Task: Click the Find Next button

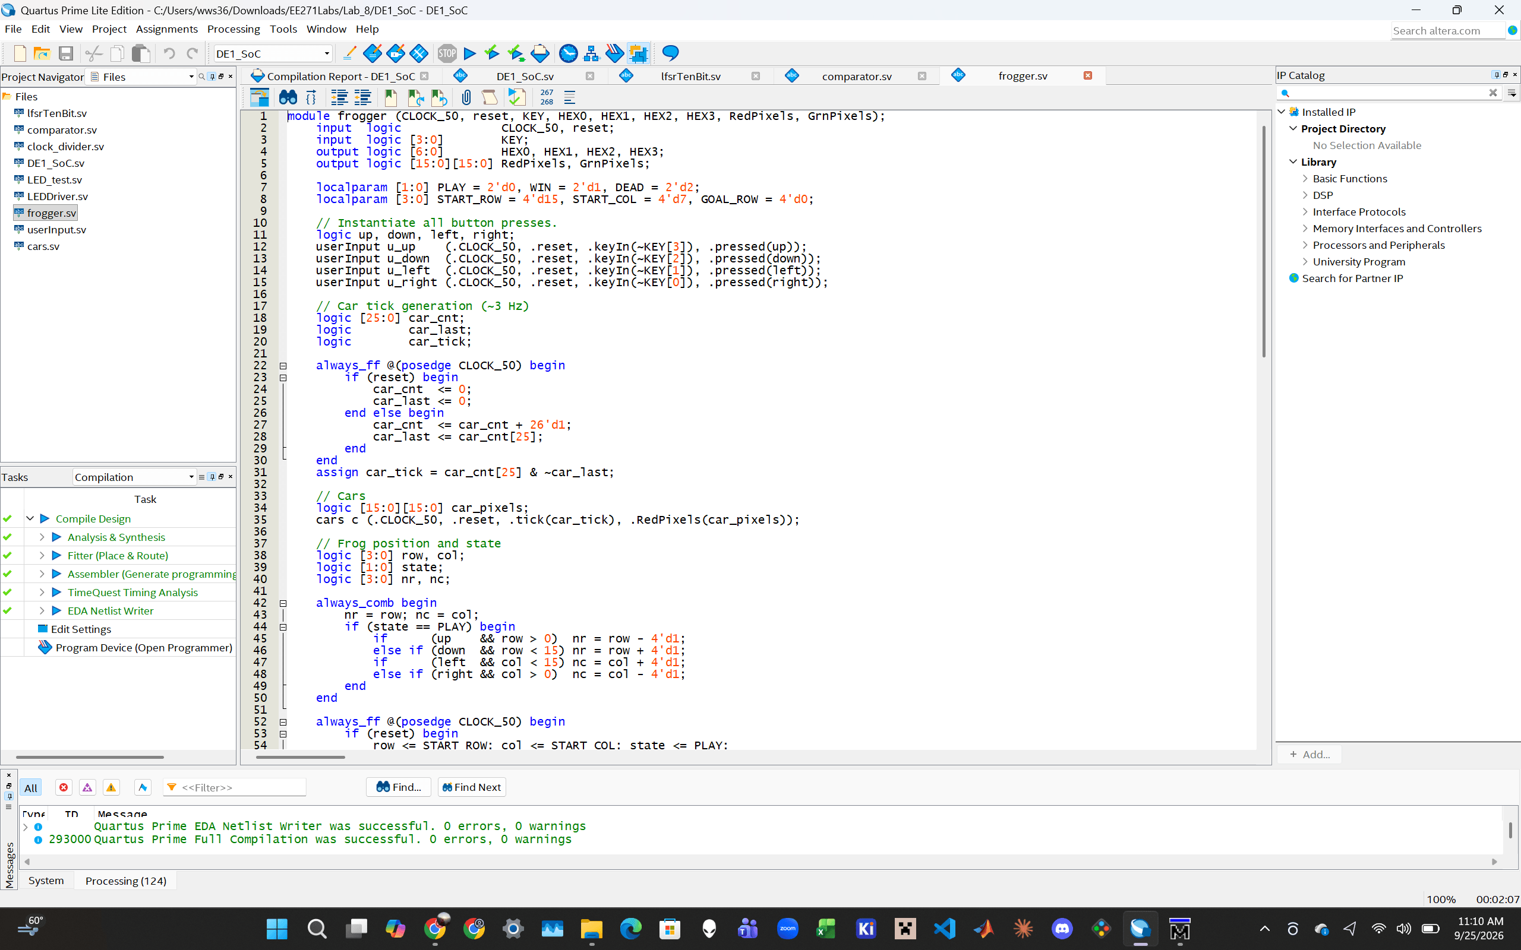Action: coord(471,787)
